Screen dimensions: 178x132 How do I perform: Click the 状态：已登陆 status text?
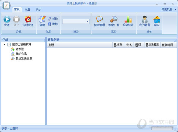(x=10, y=128)
